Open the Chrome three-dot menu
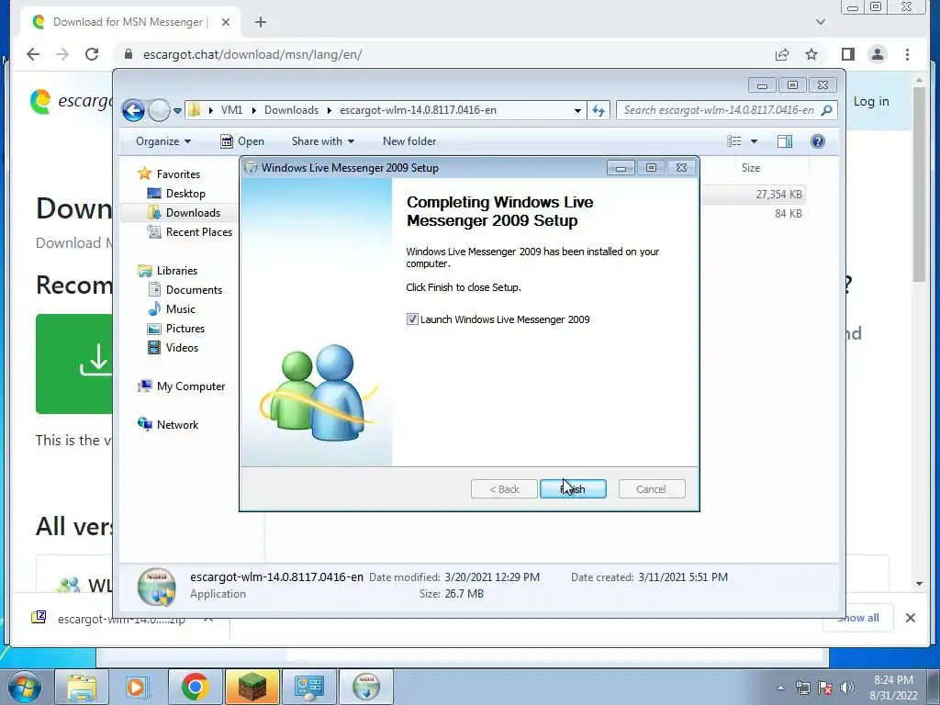This screenshot has width=940, height=705. (907, 54)
